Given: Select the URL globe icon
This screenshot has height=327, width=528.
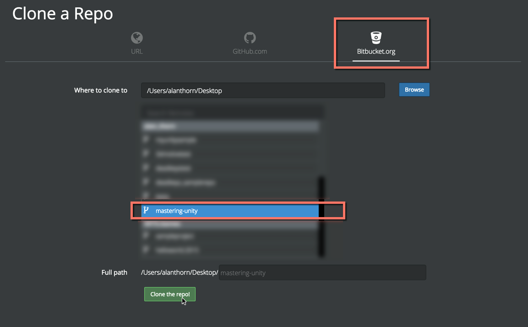Looking at the screenshot, I should click(137, 38).
